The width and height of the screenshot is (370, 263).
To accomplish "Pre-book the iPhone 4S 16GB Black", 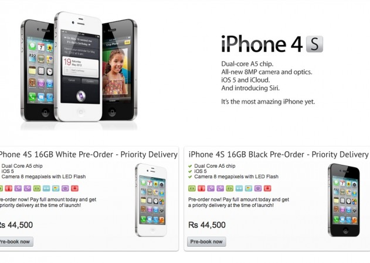I will pos(206,241).
